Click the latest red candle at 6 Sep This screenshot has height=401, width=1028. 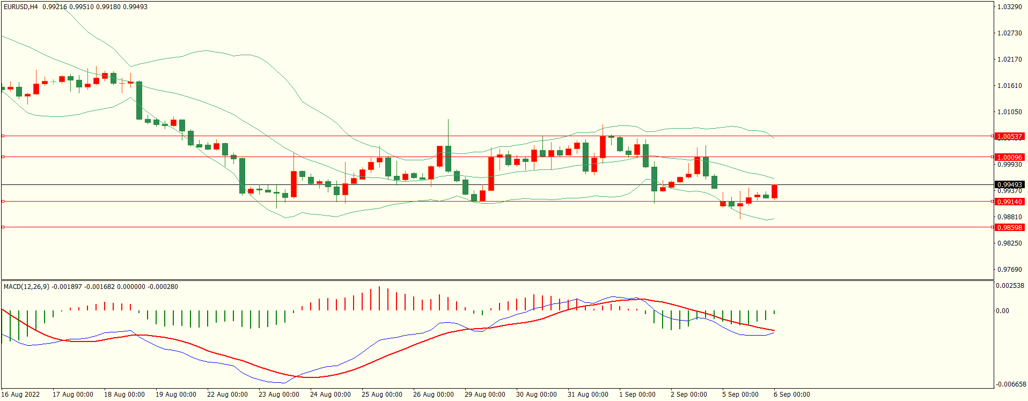tap(774, 191)
